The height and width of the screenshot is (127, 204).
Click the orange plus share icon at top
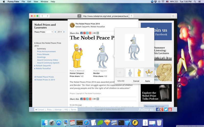[x=90, y=33]
